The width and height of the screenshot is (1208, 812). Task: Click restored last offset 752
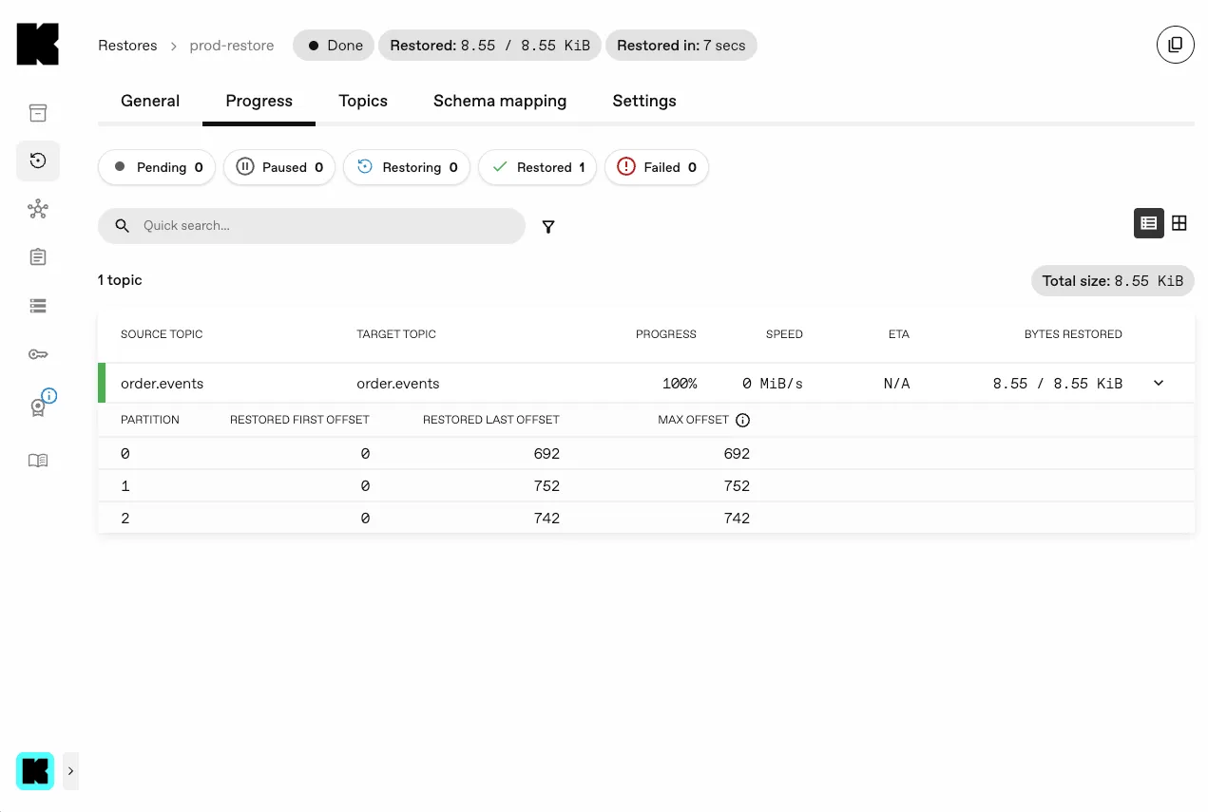click(546, 486)
